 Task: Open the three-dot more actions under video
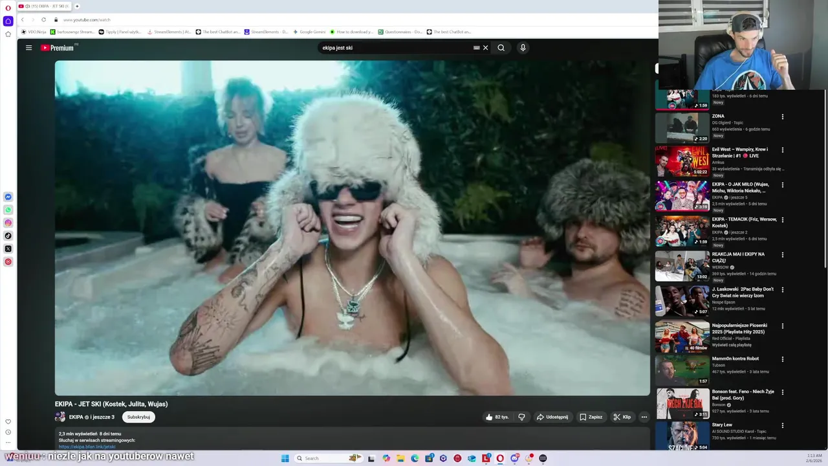[644, 417]
